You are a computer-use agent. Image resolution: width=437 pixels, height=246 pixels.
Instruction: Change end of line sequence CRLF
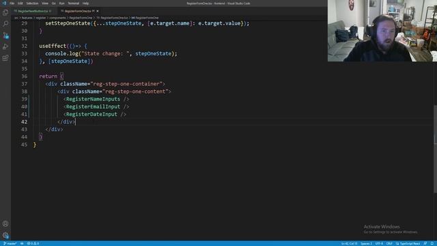pyautogui.click(x=389, y=243)
